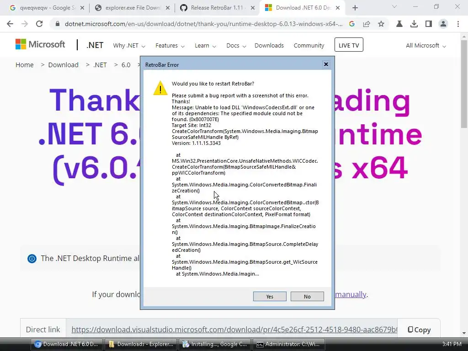Click the Microsoft logo
Image resolution: width=468 pixels, height=351 pixels.
click(x=40, y=44)
